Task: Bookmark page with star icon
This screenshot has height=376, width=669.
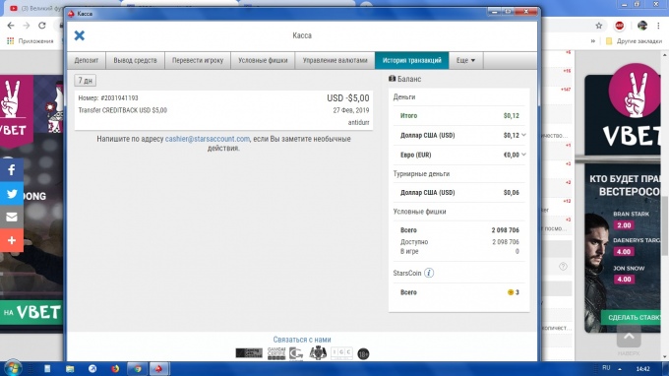Action: tap(599, 26)
